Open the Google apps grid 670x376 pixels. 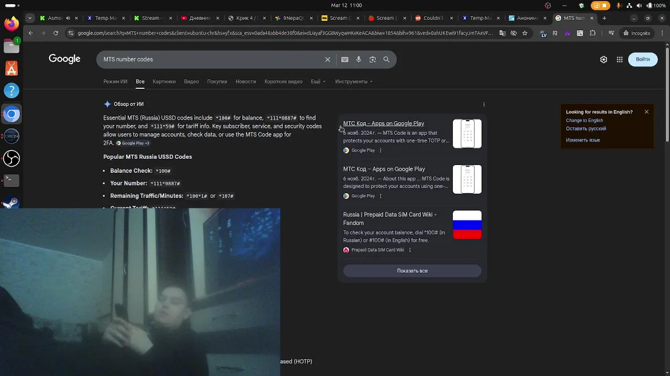620,60
